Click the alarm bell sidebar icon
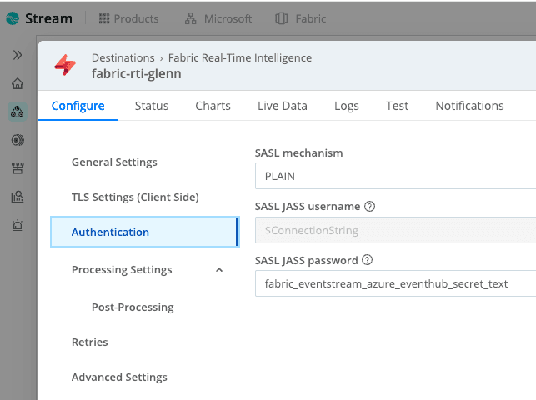 [17, 225]
